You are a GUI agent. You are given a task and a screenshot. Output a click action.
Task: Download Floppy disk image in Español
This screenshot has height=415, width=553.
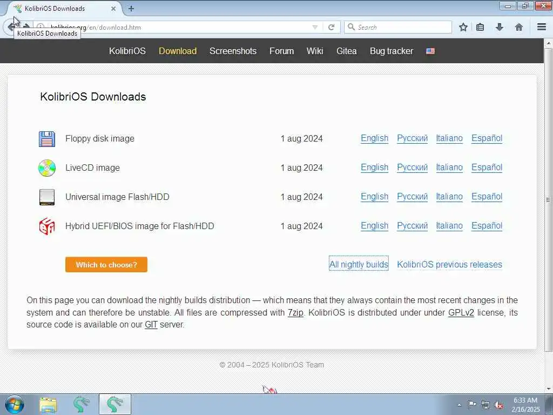click(x=487, y=138)
